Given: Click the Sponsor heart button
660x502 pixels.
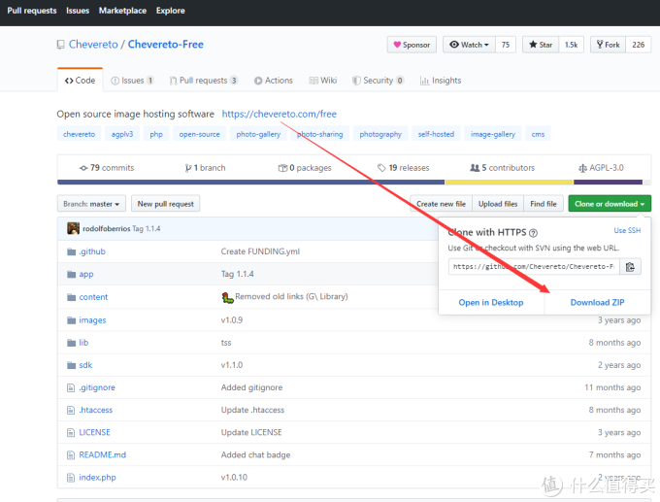Looking at the screenshot, I should pos(412,45).
